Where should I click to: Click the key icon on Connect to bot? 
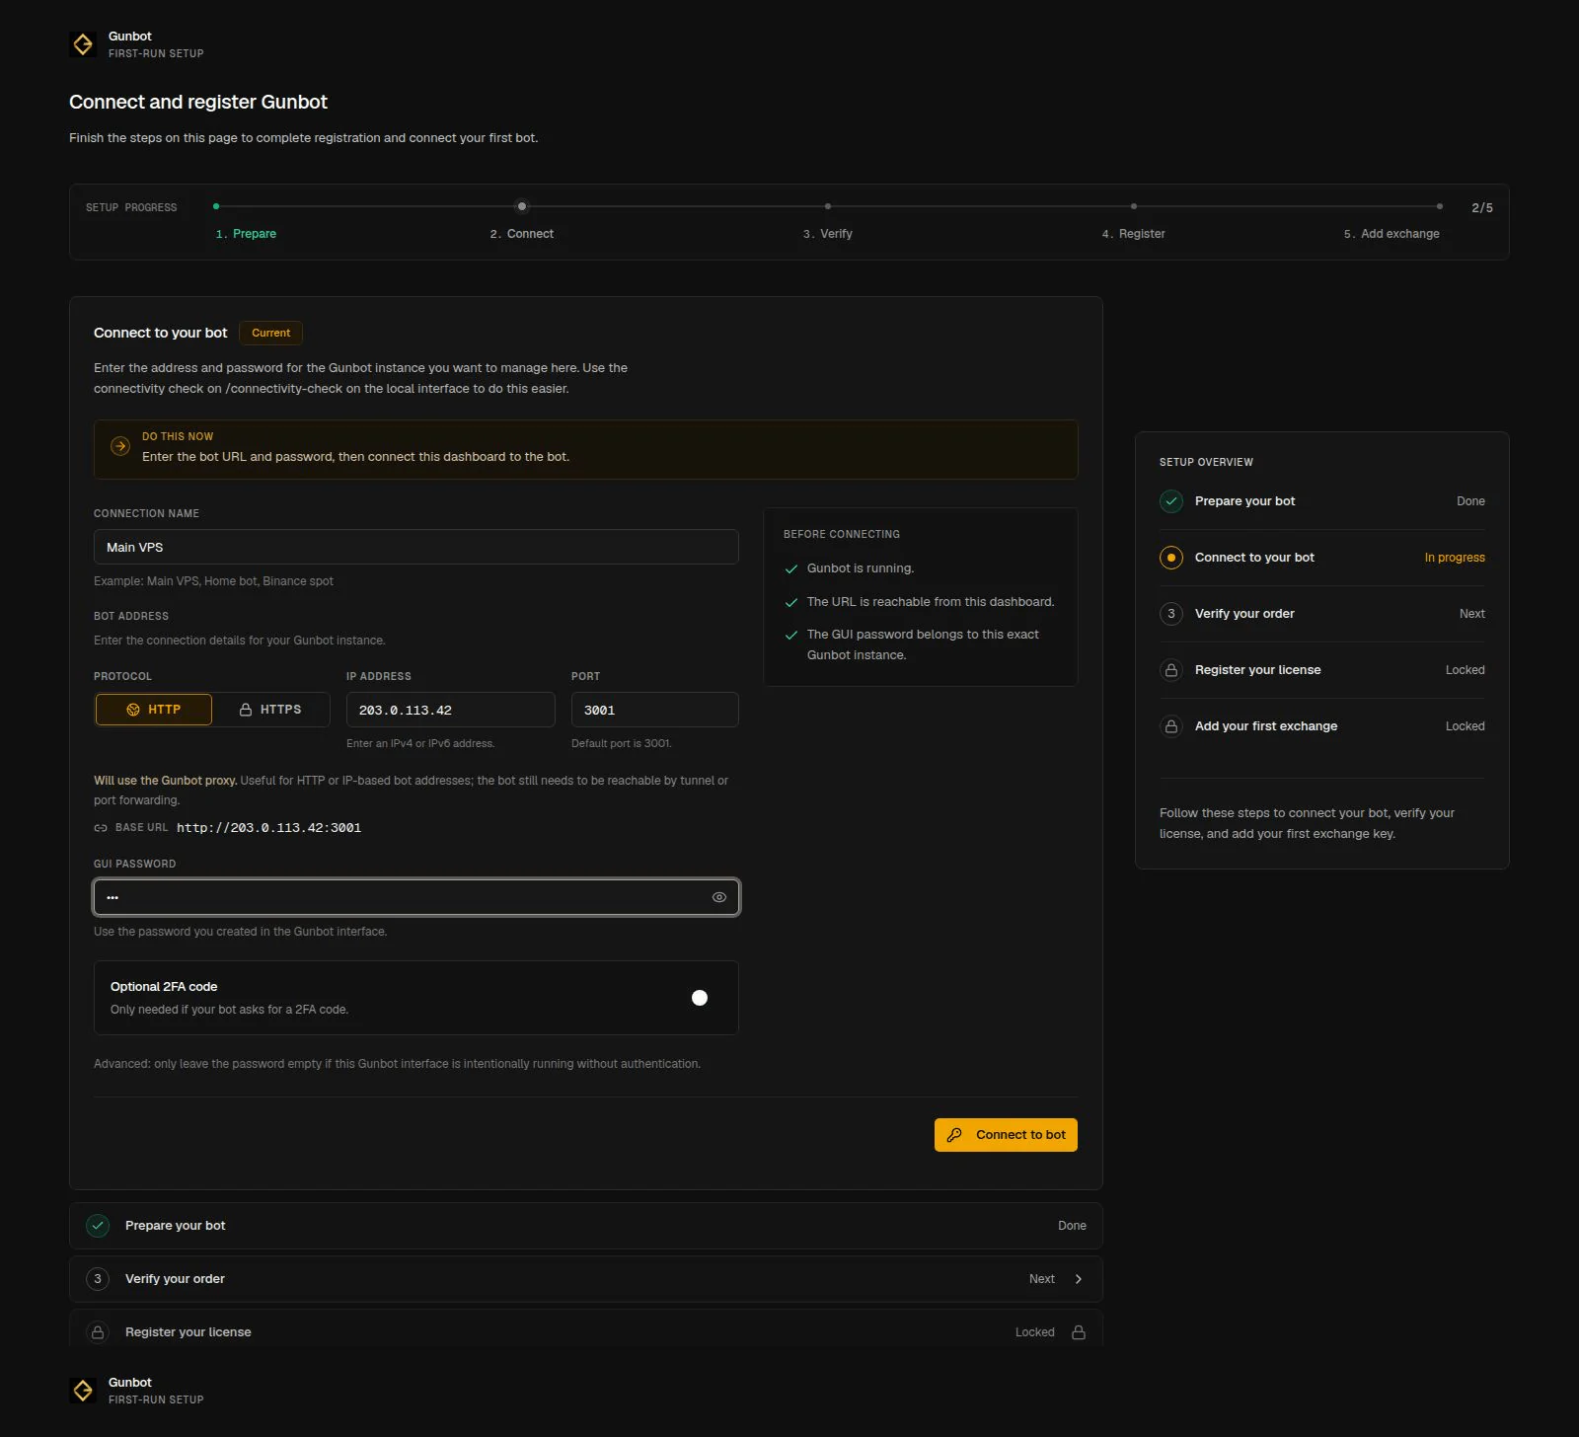[954, 1135]
